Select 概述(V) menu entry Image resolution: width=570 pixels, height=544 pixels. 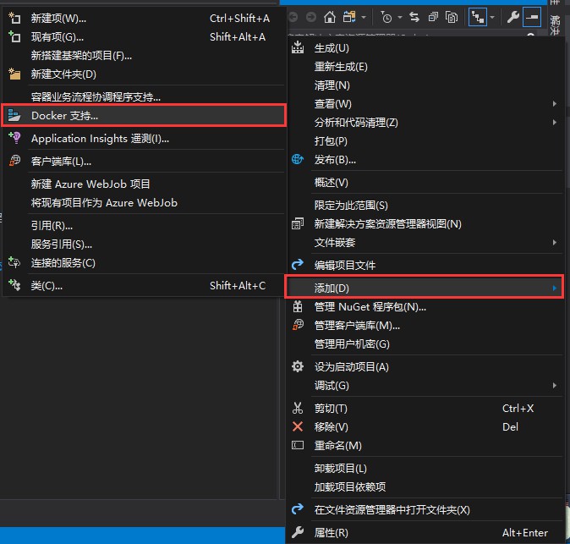pyautogui.click(x=425, y=183)
